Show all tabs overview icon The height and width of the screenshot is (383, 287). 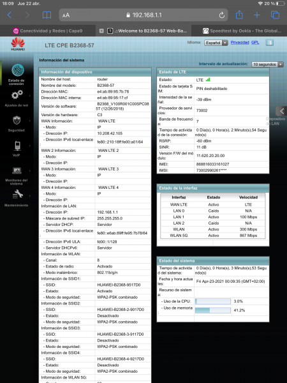[275, 15]
